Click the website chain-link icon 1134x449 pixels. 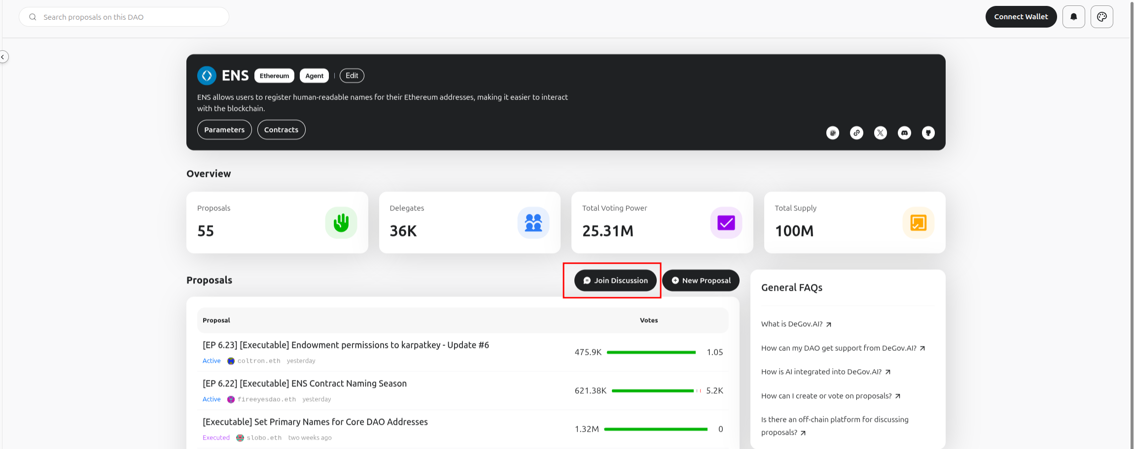pyautogui.click(x=856, y=133)
